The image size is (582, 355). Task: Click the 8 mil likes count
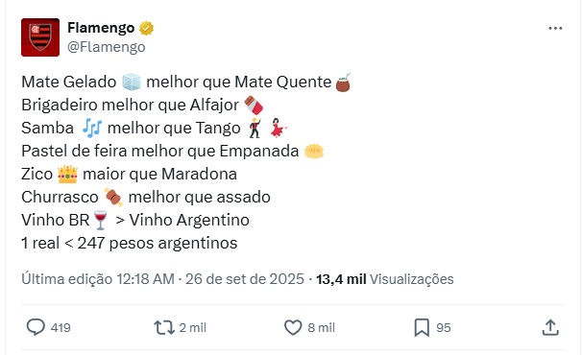click(x=321, y=327)
